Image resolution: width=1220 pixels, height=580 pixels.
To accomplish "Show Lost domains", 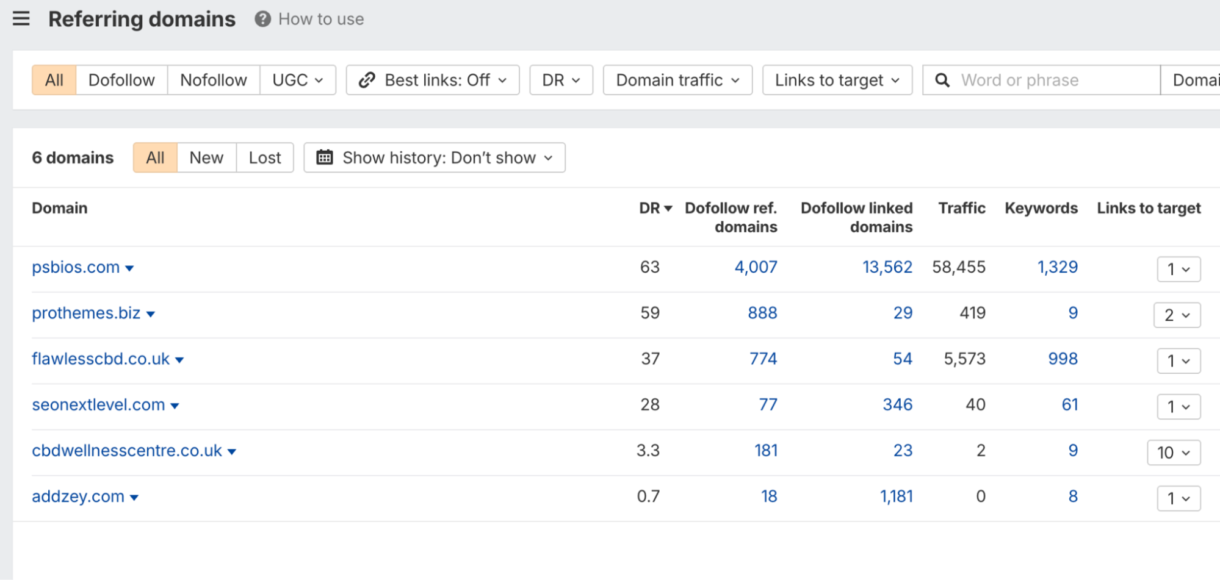I will 264,157.
